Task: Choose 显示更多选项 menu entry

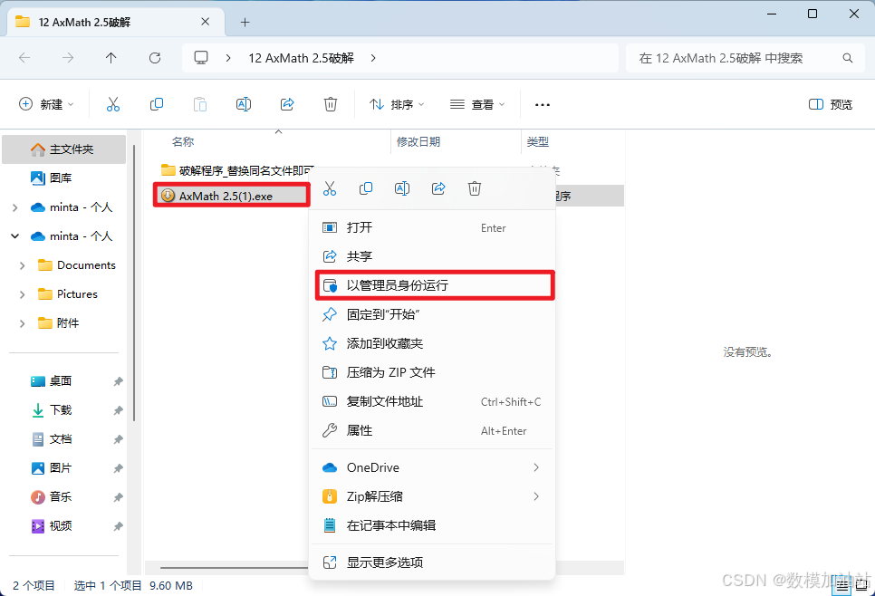Action: click(432, 562)
